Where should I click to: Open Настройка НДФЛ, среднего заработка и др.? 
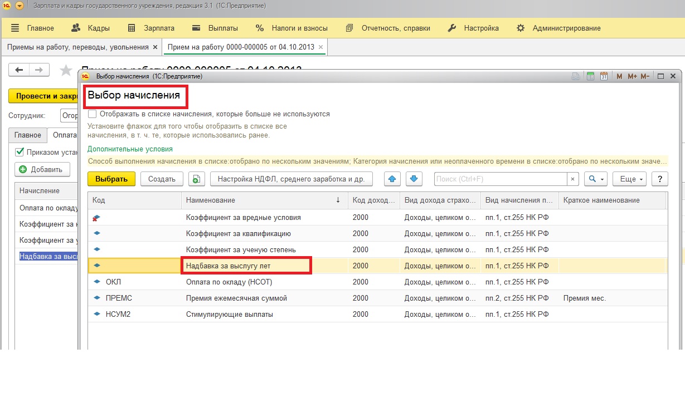coord(291,179)
